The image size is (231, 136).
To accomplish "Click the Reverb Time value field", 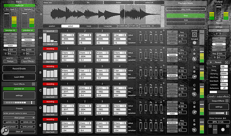I will coord(224,67).
